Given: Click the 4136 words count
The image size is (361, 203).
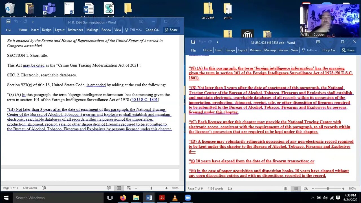Looking at the screenshot, I should (x=215, y=189).
